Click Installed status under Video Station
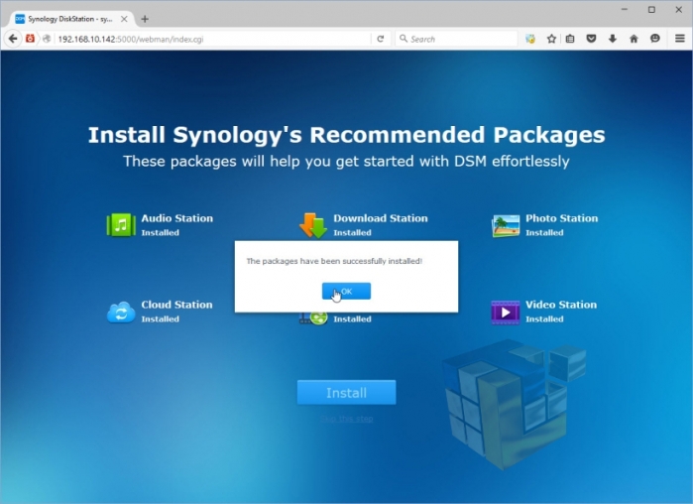Screen dimensions: 693x504 click(x=544, y=318)
